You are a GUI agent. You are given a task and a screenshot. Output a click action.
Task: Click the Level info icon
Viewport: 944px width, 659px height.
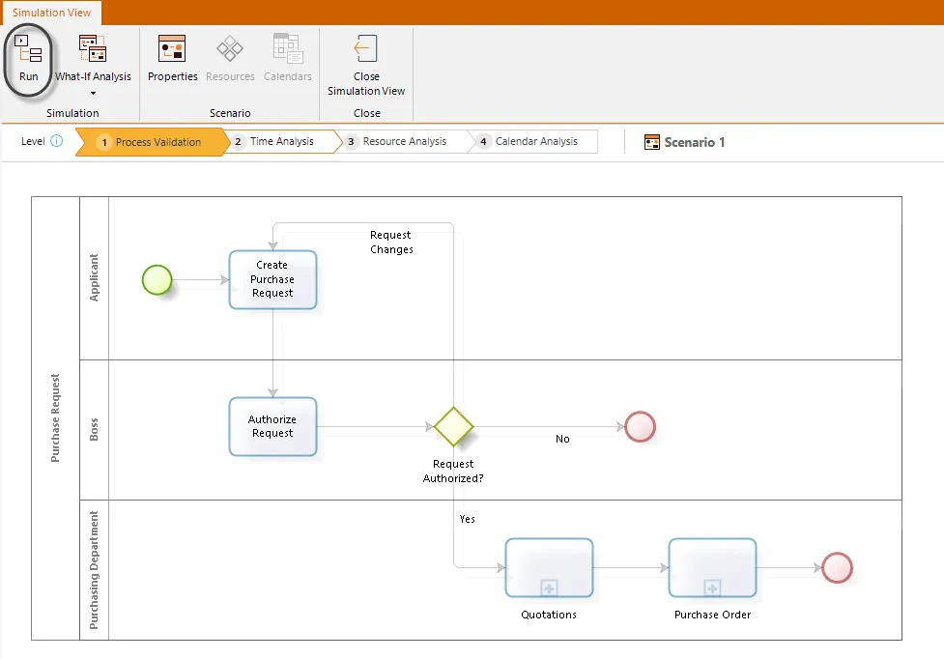(x=56, y=141)
